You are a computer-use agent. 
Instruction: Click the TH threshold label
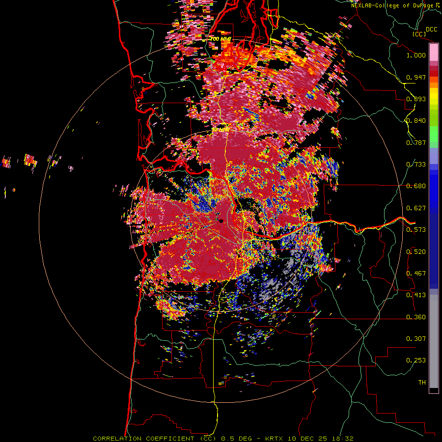422,383
